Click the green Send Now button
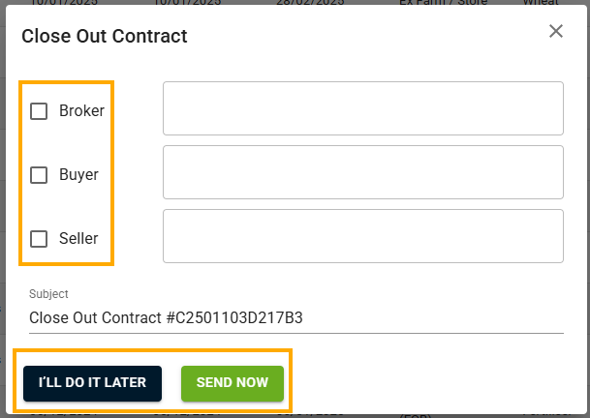This screenshot has height=418, width=590. (233, 383)
